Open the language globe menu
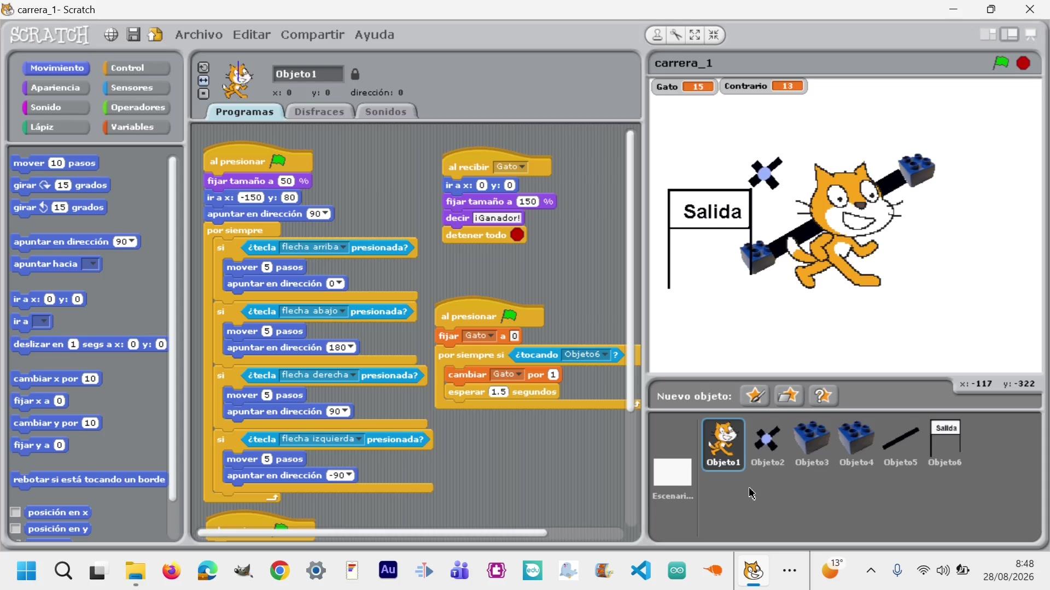1050x590 pixels. pyautogui.click(x=111, y=35)
